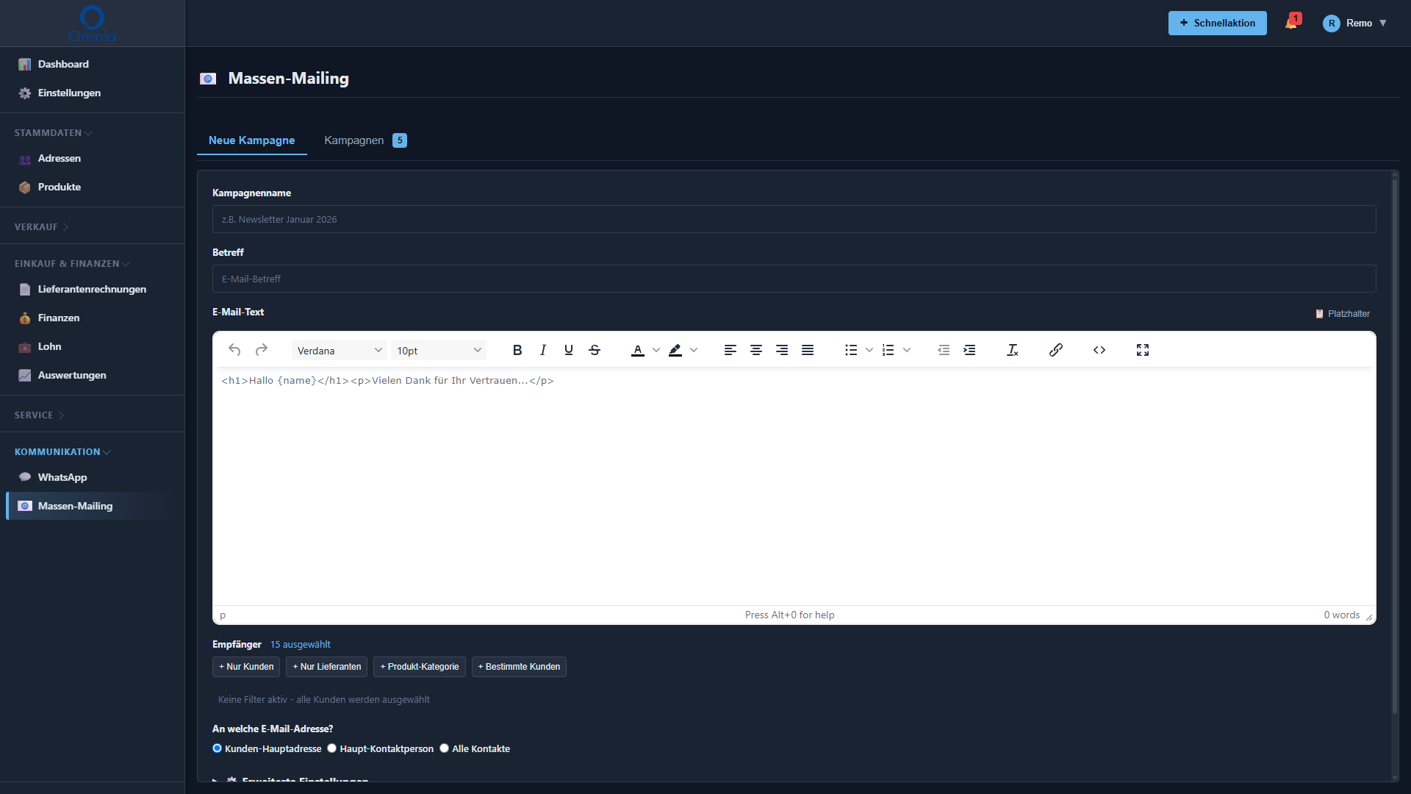This screenshot has height=794, width=1411.
Task: Click the undo icon in editor toolbar
Action: pos(234,350)
